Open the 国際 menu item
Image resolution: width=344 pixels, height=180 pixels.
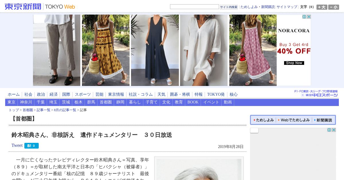[66, 95]
